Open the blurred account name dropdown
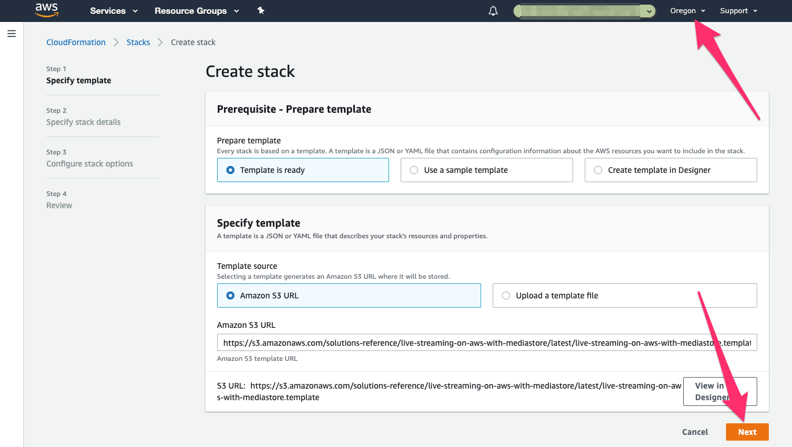This screenshot has width=792, height=447. 585,11
